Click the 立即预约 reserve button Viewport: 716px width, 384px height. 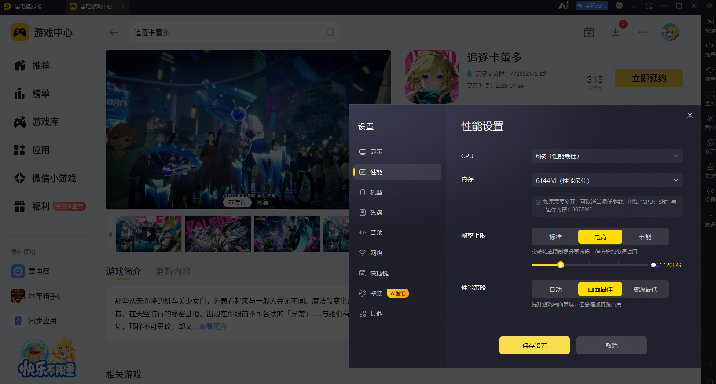point(649,78)
